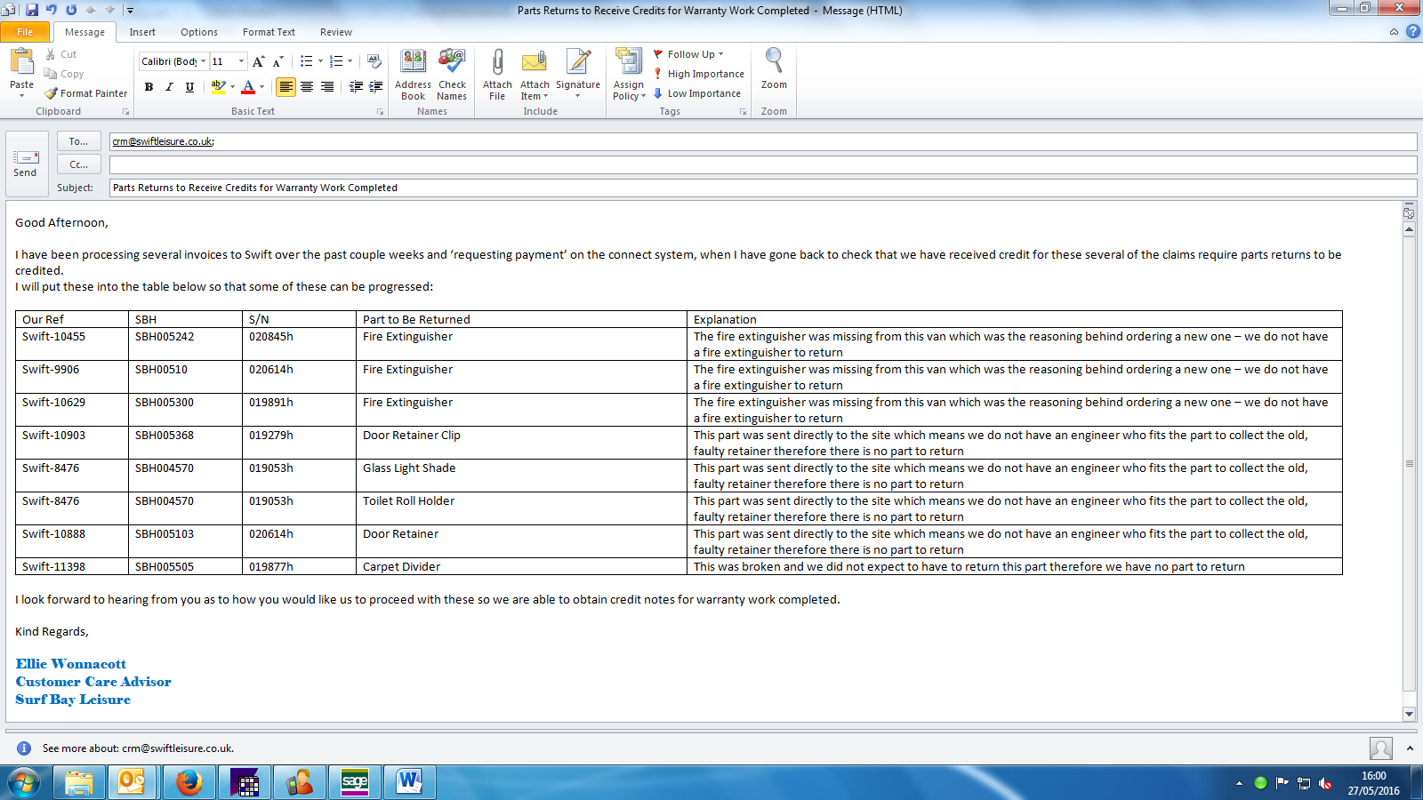Viewport: 1423px width, 800px height.
Task: Click into the Subject field
Action: 763,188
